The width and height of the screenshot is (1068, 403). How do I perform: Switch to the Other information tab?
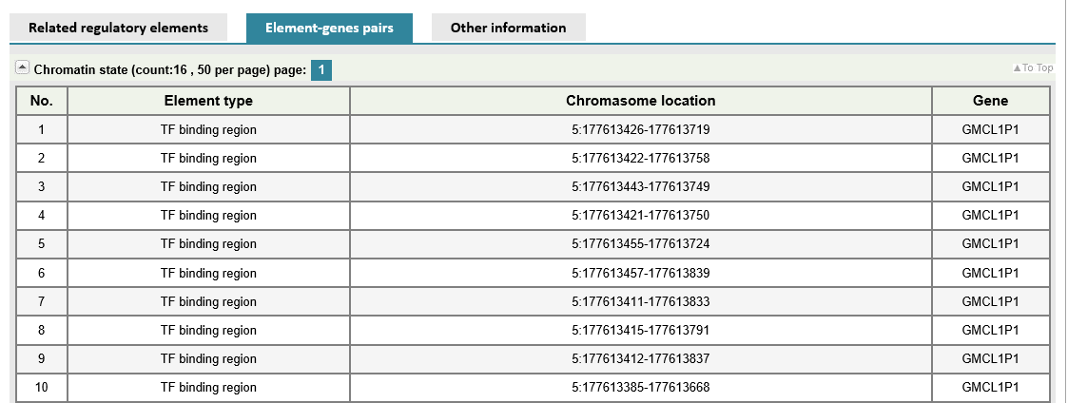point(508,28)
